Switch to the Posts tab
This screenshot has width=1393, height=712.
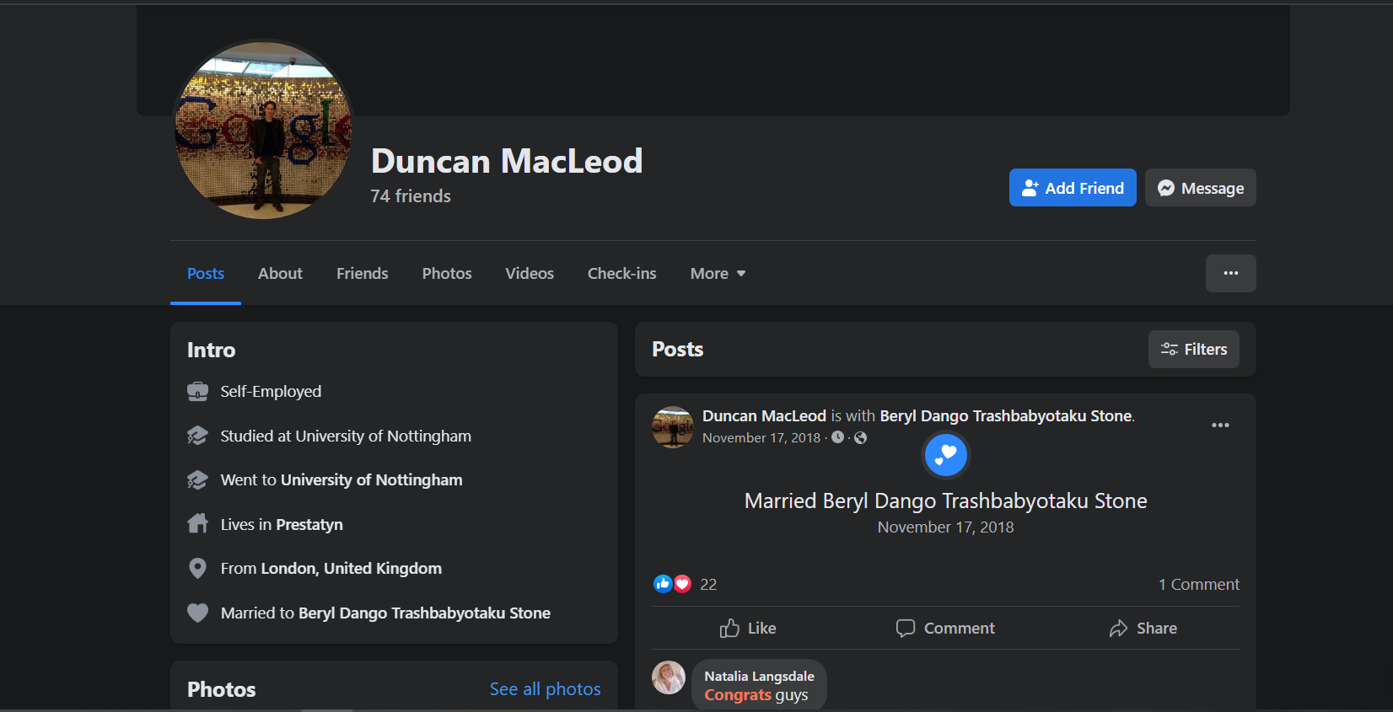tap(206, 273)
